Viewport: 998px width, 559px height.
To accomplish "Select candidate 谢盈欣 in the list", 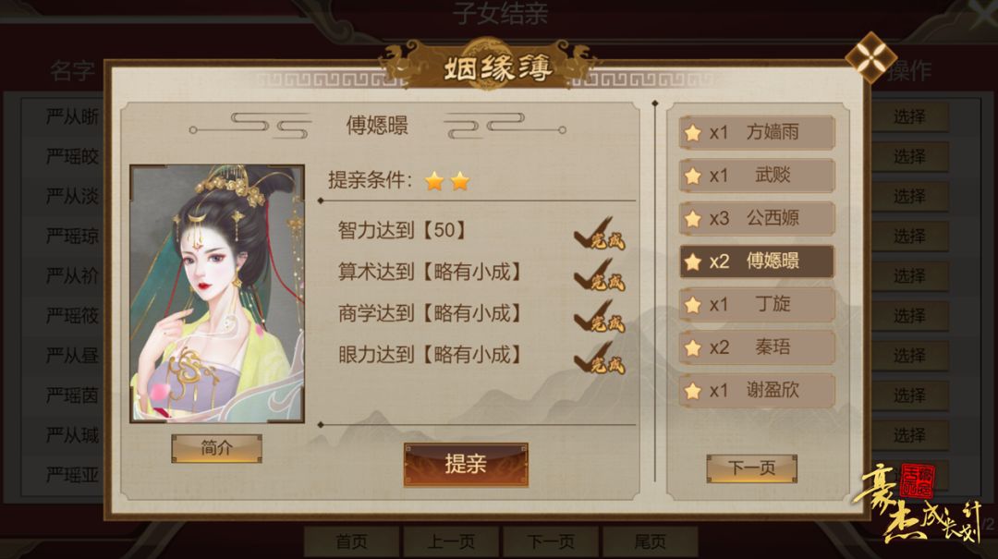I will coord(757,390).
